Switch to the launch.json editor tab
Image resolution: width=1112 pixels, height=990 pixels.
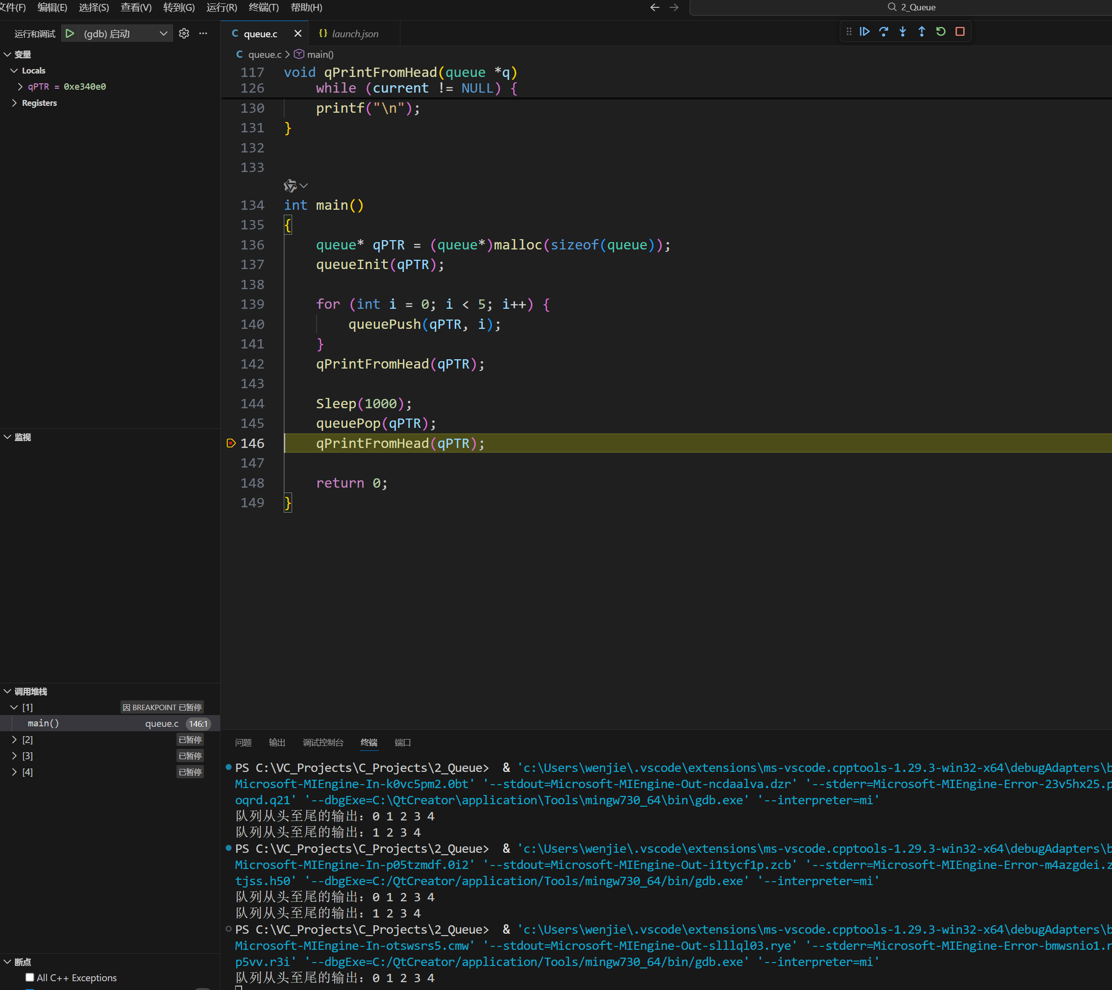point(355,34)
